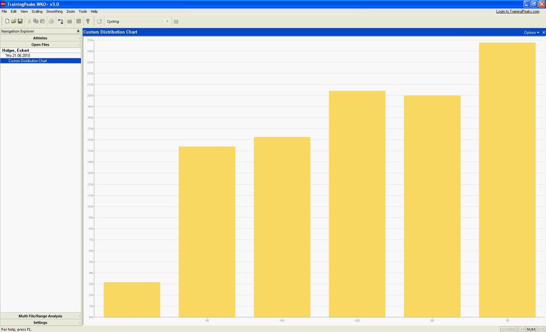Open the Scaling menu
The image size is (546, 332).
coord(37,11)
